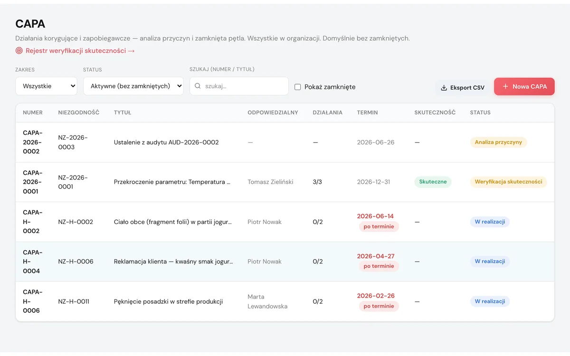Create a record with Nowa CAPA button
The width and height of the screenshot is (570, 356).
coord(524,87)
